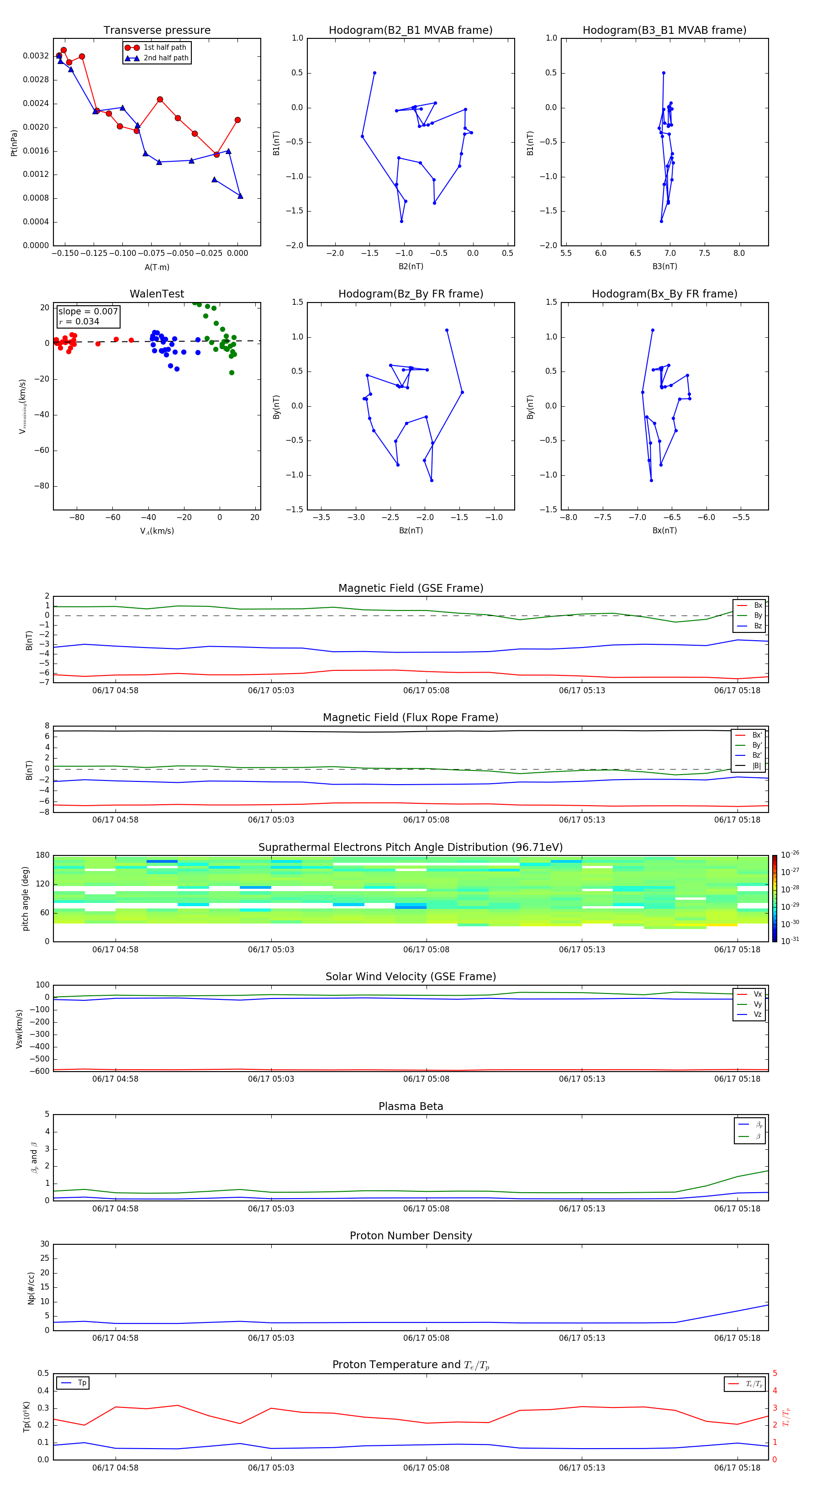Click the '10^-31' colorbar label
The image size is (822, 1508).
[790, 941]
